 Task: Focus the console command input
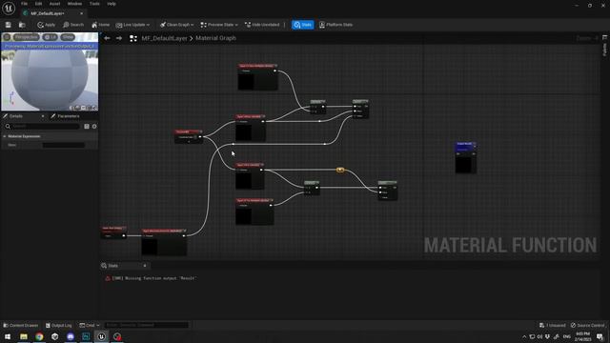point(146,325)
